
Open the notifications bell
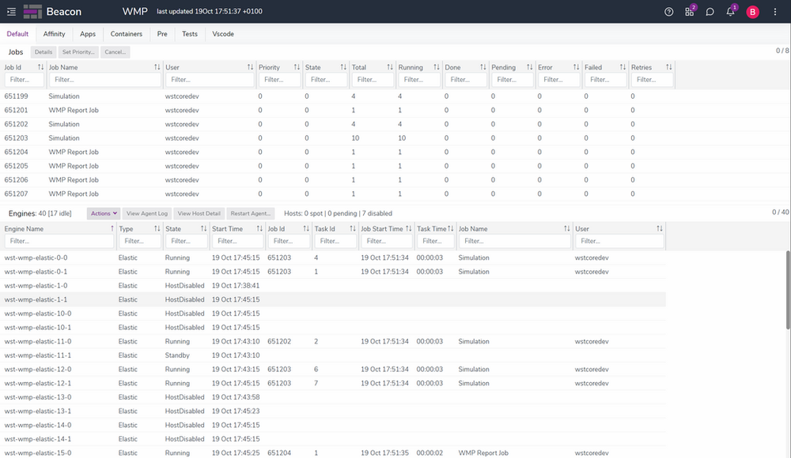coord(730,12)
